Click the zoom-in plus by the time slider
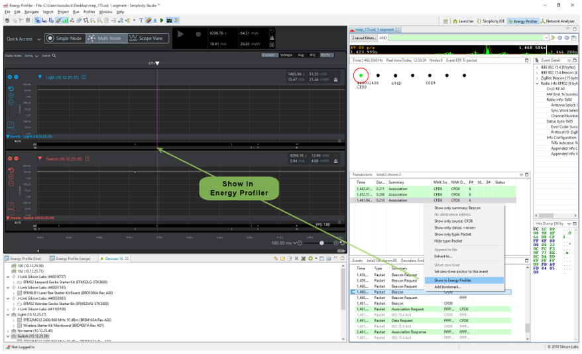Image resolution: width=582 pixels, height=354 pixels. 336,243
